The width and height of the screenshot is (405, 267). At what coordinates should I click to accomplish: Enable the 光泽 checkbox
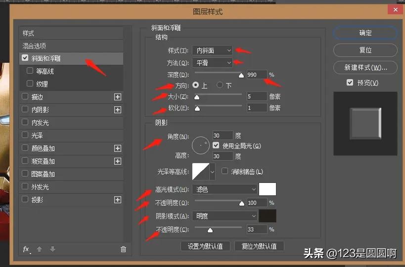coord(25,135)
